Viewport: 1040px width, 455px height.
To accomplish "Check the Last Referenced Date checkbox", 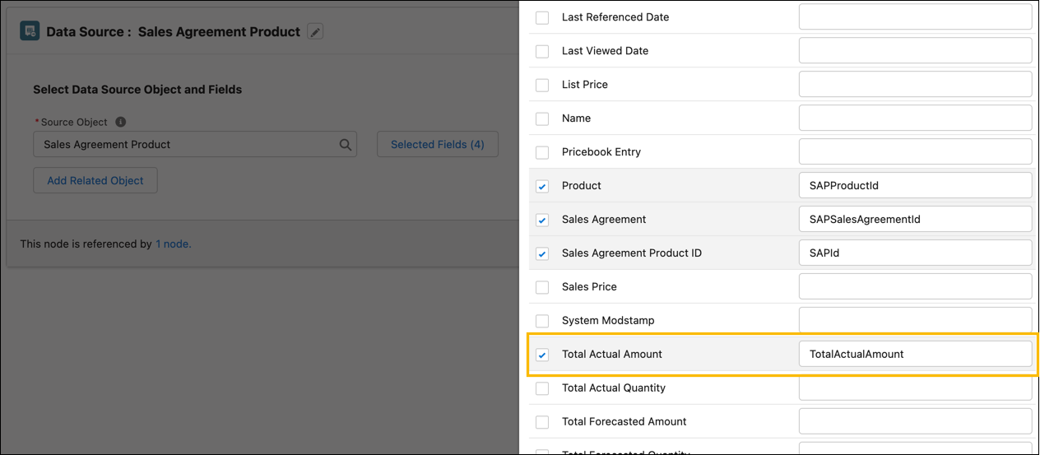I will 542,17.
